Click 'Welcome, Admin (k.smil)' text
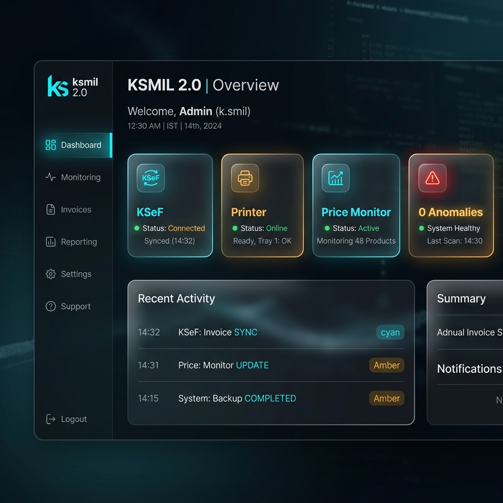503x503 pixels. 189,112
